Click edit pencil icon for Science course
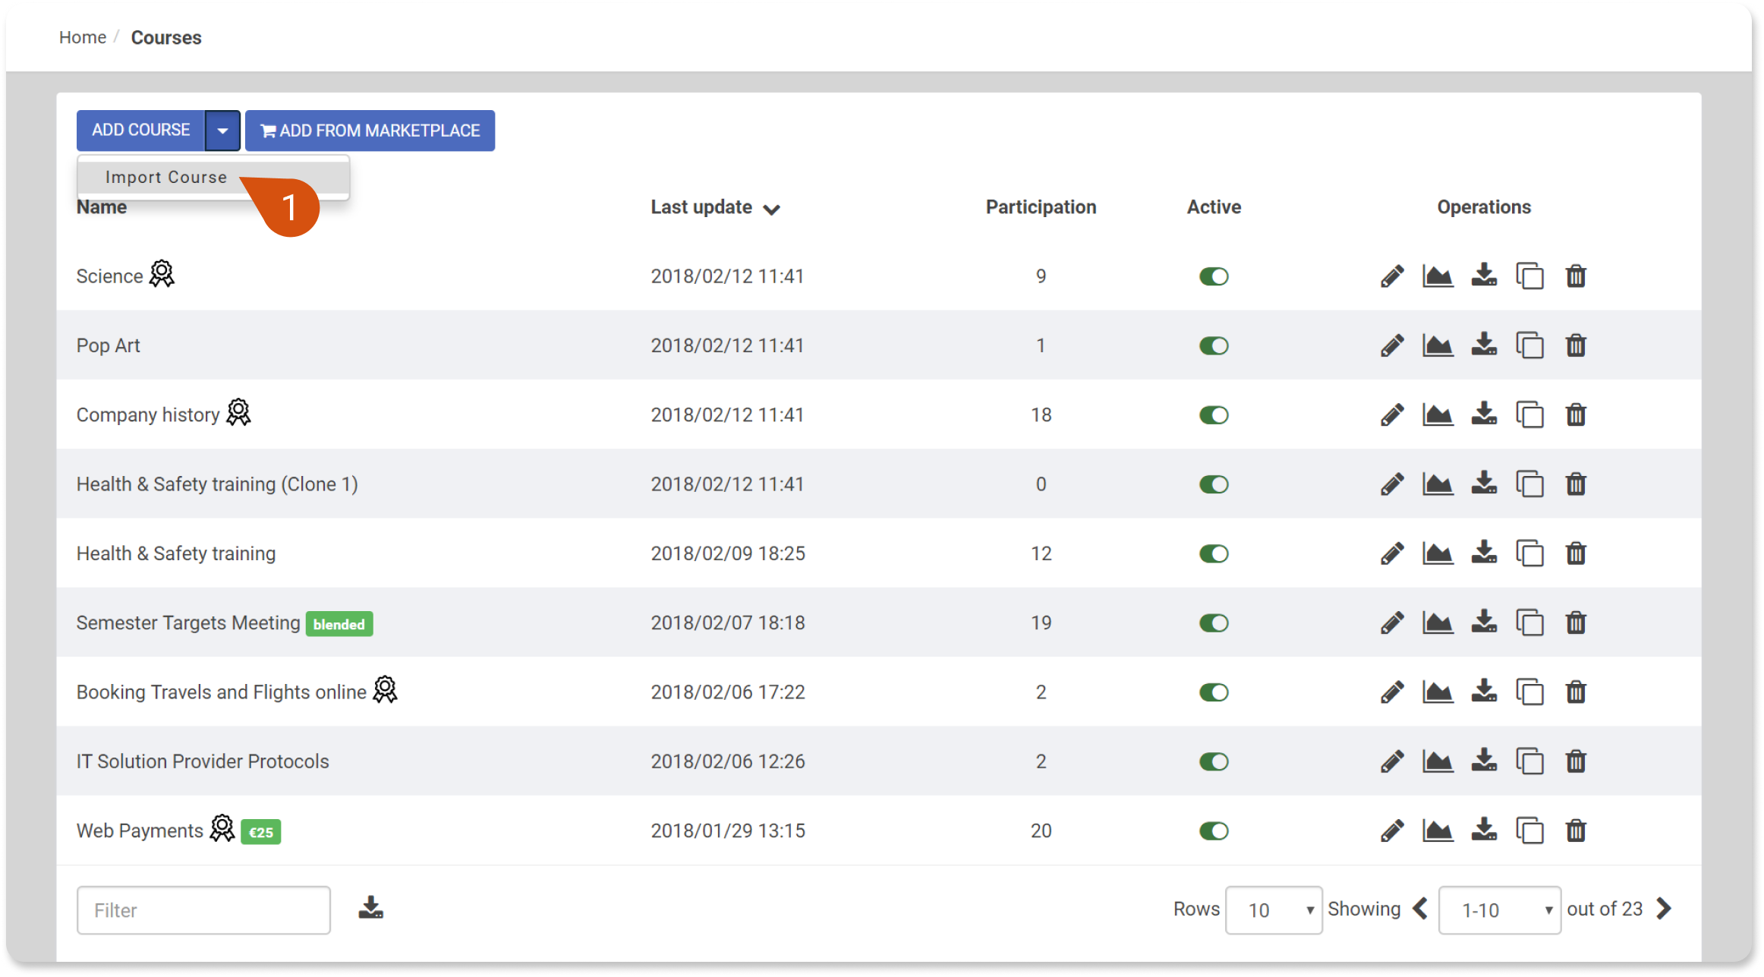The width and height of the screenshot is (1764, 977). point(1392,276)
